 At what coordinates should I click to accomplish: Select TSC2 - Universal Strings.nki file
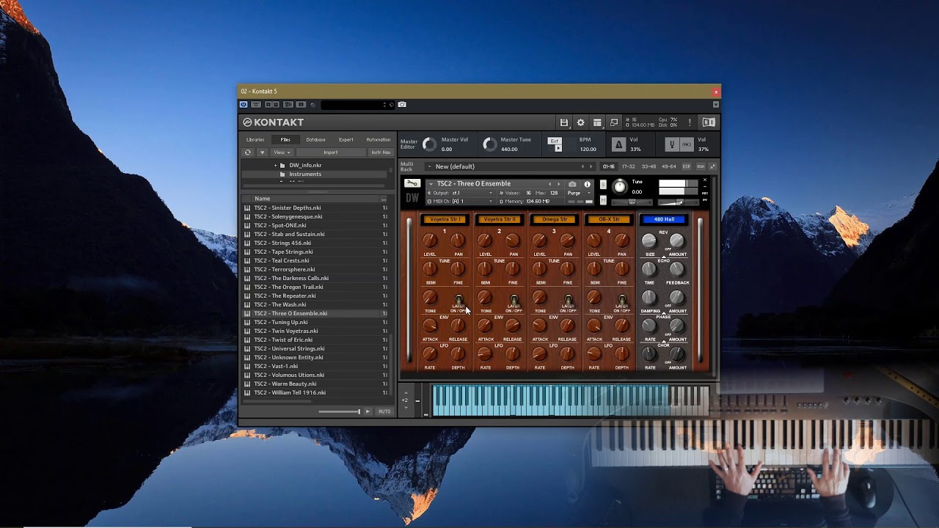click(315, 348)
